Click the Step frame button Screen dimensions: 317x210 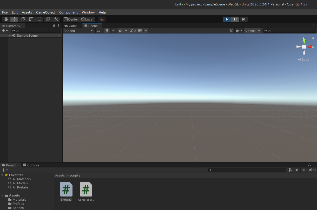coord(243,19)
